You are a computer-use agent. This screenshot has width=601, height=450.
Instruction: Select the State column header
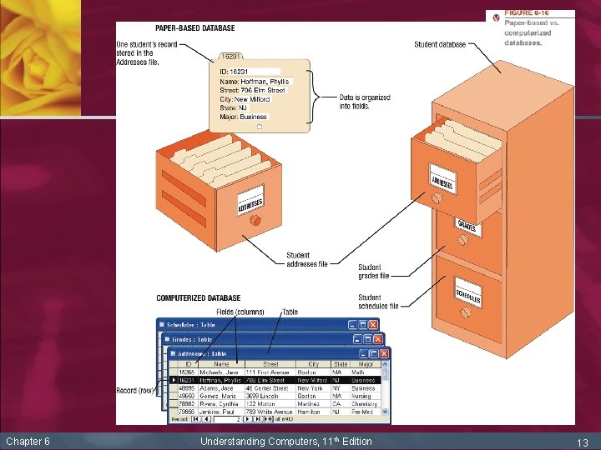click(x=341, y=364)
